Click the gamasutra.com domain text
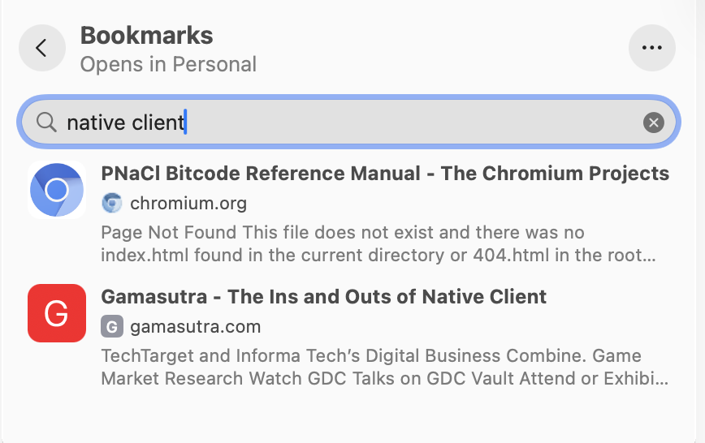The width and height of the screenshot is (705, 443). pos(195,327)
